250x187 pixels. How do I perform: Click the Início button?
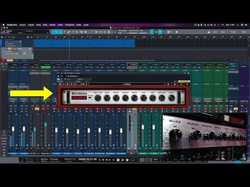215,32
